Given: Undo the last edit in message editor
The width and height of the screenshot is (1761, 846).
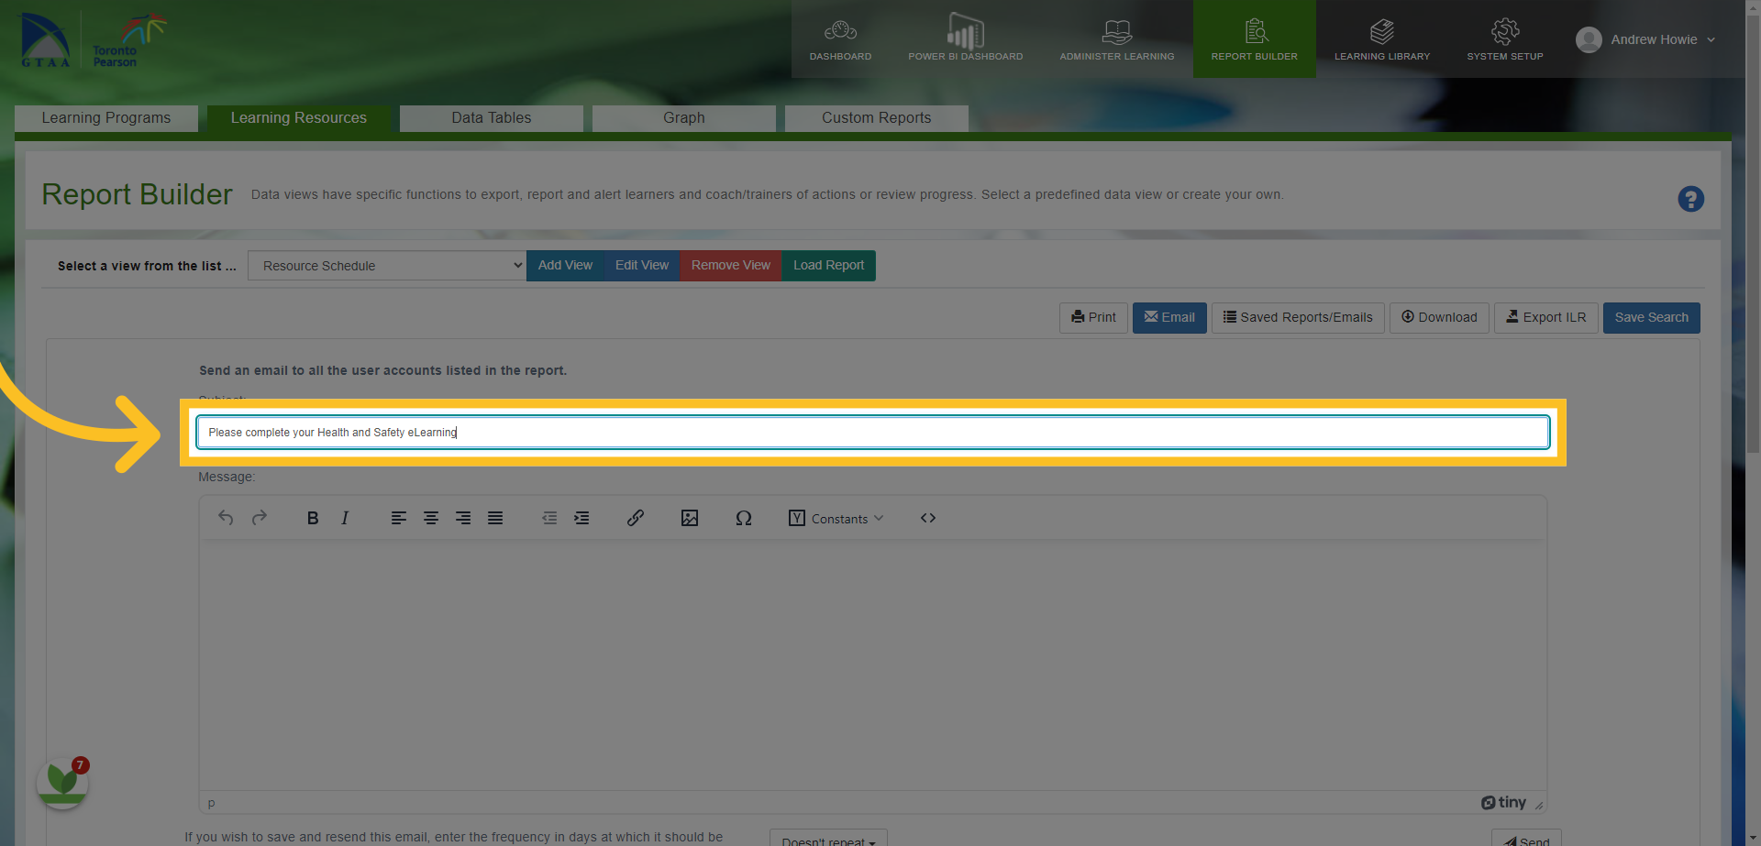Looking at the screenshot, I should (226, 518).
